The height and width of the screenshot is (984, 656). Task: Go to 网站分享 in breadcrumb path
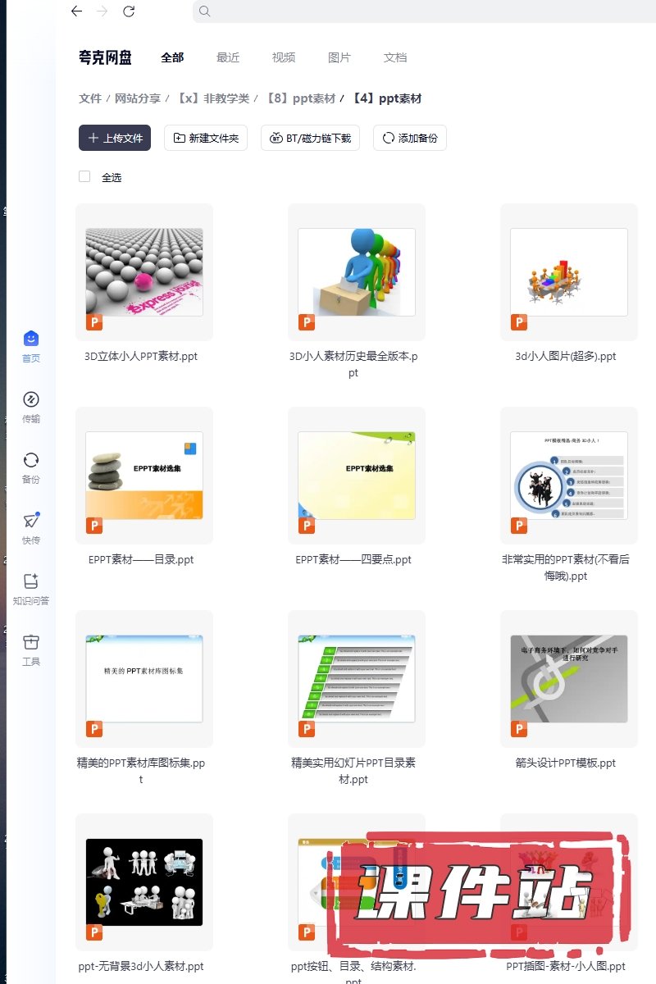pos(138,98)
